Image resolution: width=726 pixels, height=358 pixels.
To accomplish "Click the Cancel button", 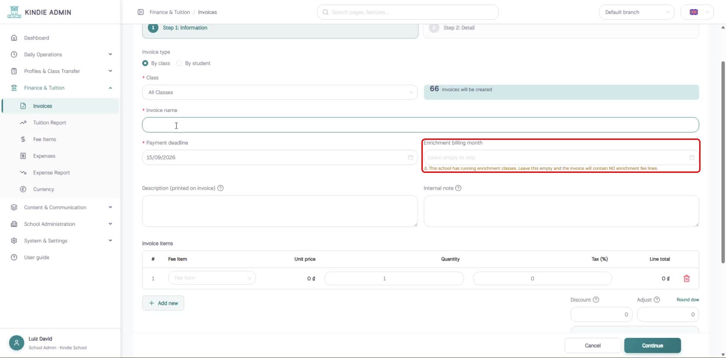I will click(x=593, y=345).
